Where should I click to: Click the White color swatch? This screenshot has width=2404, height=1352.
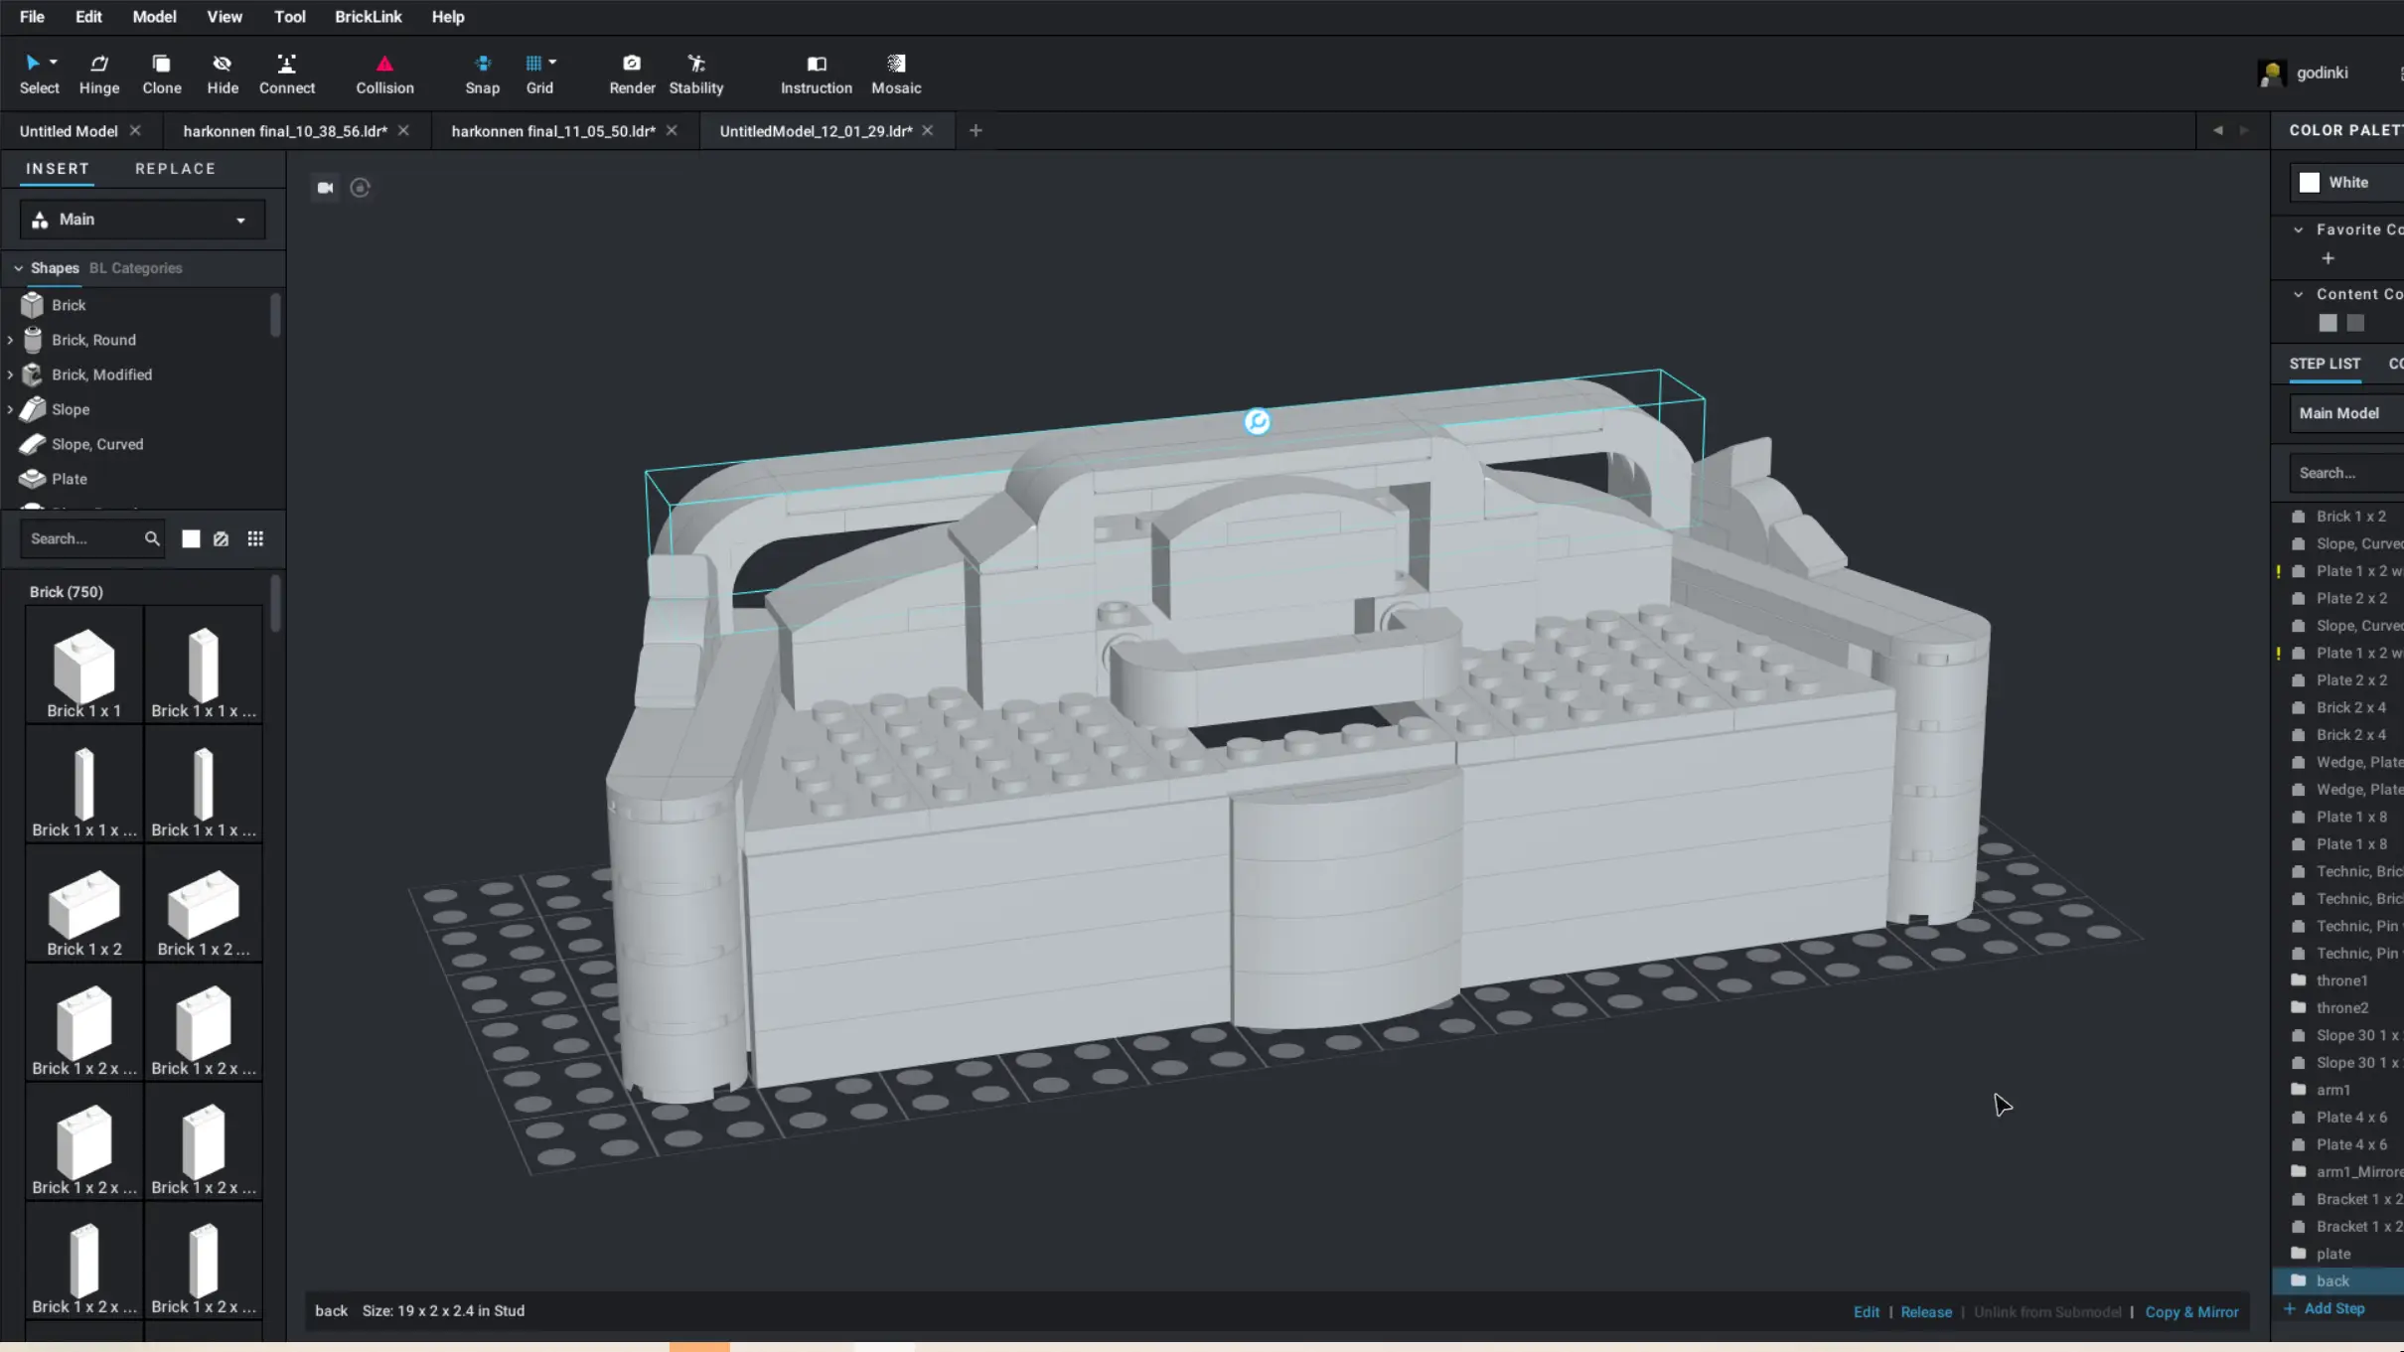pyautogui.click(x=2310, y=183)
